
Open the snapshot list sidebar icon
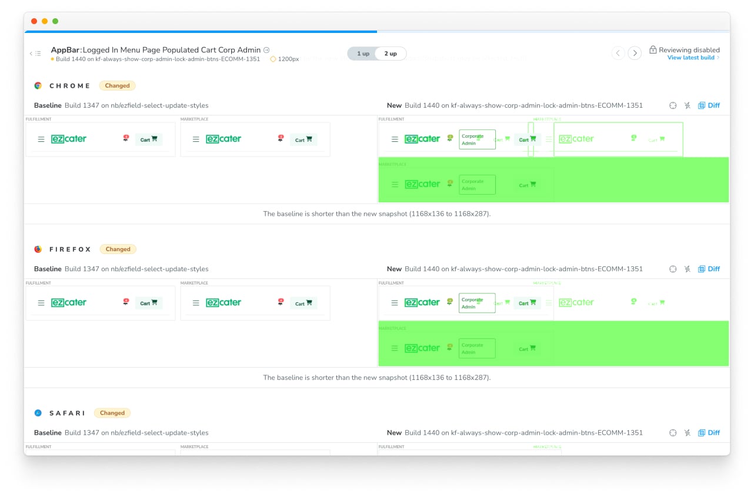click(x=35, y=54)
